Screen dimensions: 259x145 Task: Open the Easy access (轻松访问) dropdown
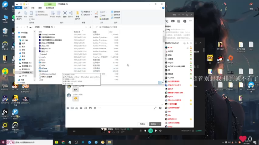coord(86,15)
